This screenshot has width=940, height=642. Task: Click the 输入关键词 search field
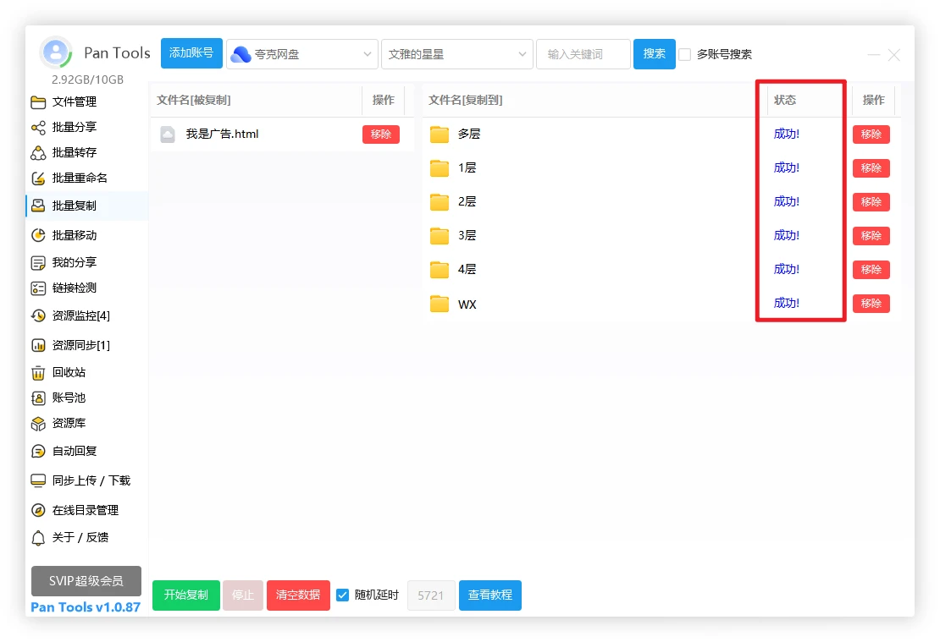point(583,54)
